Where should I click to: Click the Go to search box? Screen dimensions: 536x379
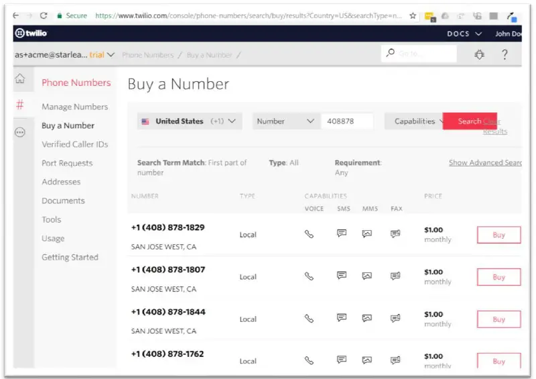[419, 54]
